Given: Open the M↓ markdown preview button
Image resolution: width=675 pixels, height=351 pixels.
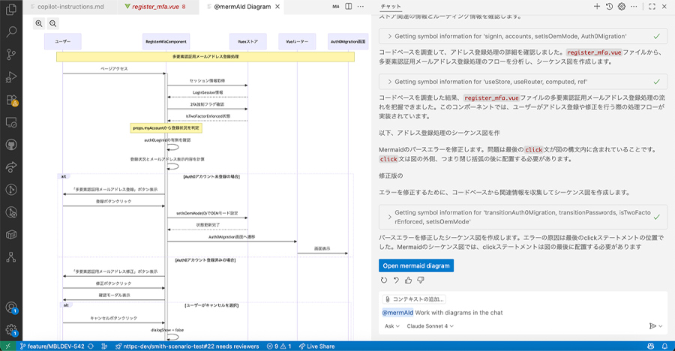Looking at the screenshot, I should coord(336,7).
